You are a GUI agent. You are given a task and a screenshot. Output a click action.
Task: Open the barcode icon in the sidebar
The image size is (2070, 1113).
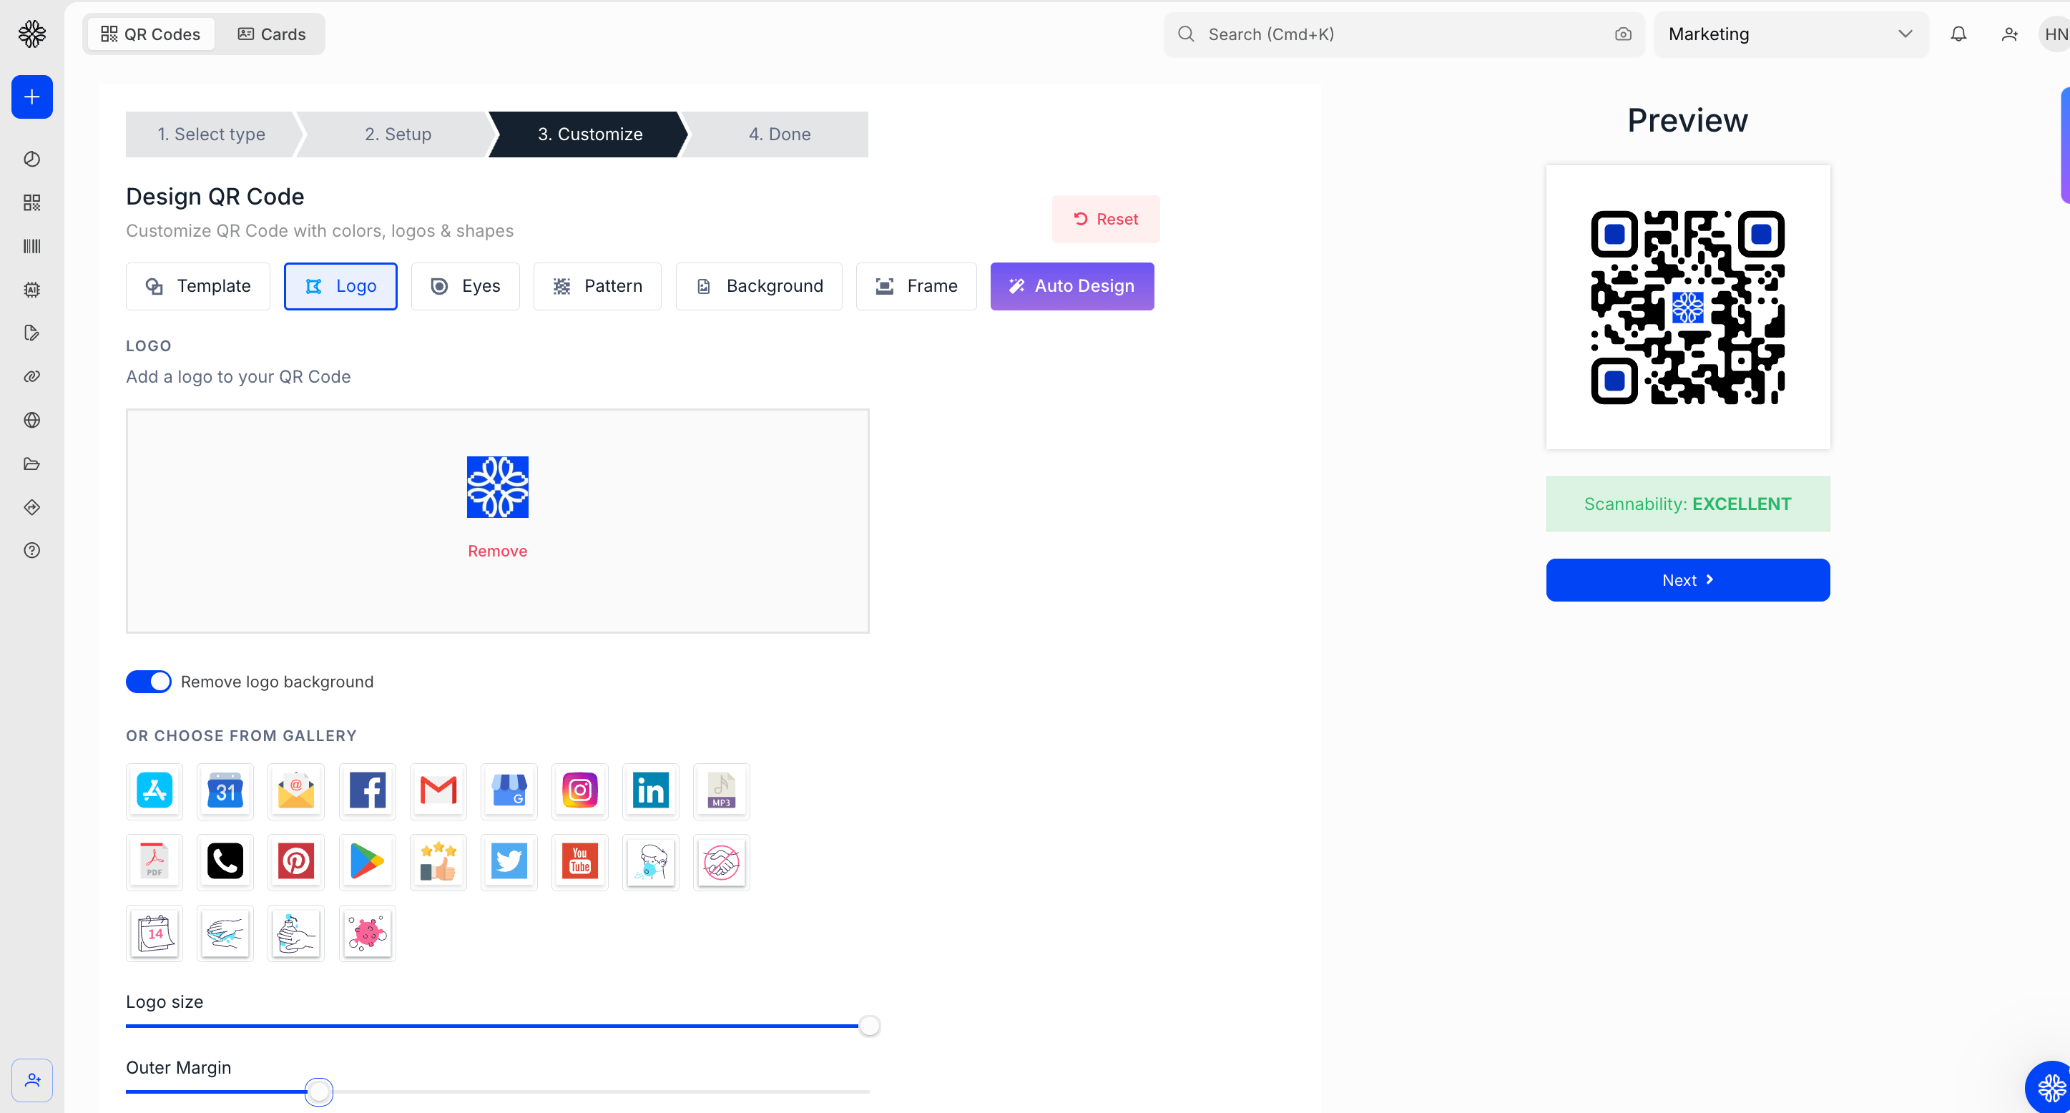pos(32,246)
